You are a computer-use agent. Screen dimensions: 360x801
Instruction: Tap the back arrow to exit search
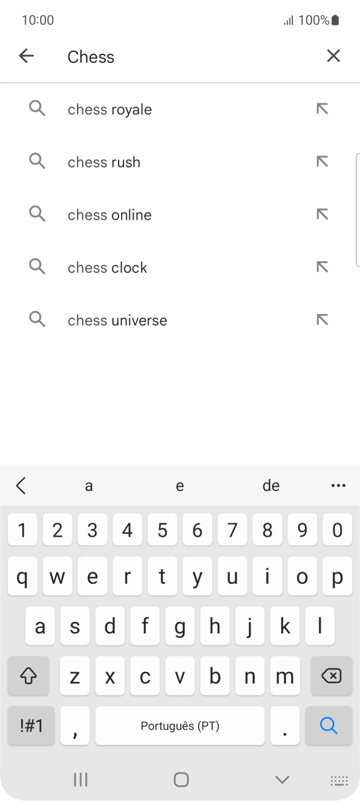point(26,56)
